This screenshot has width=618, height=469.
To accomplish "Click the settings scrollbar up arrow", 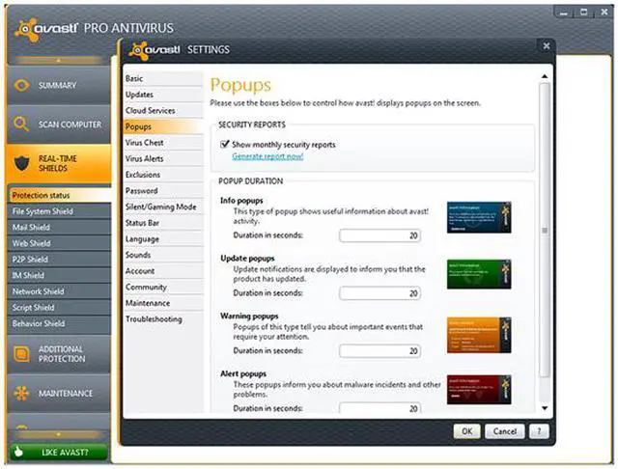I will pyautogui.click(x=545, y=76).
